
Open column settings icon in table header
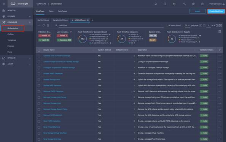(x=220, y=50)
